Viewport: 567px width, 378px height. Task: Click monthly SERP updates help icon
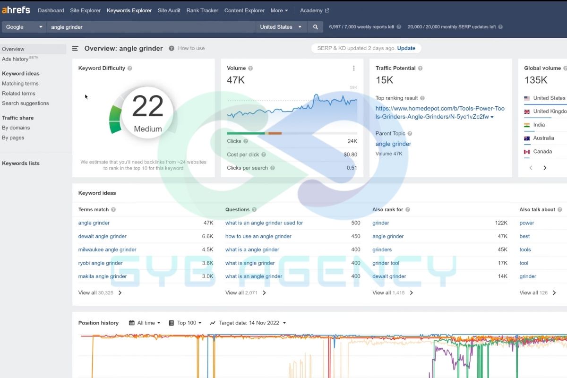click(x=500, y=27)
